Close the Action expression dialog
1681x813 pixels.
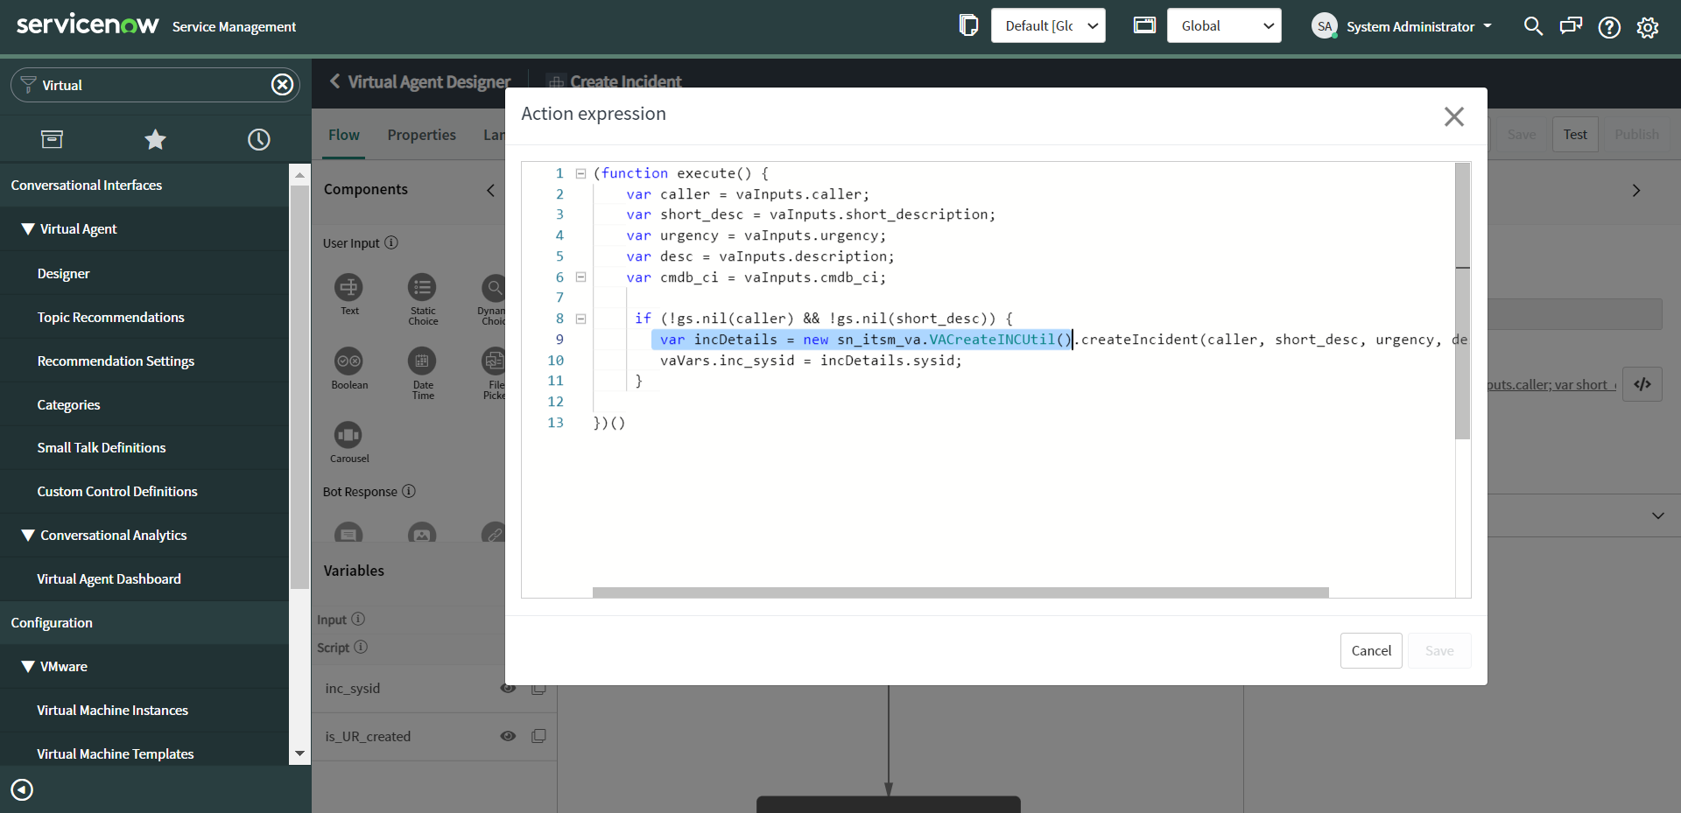pyautogui.click(x=1454, y=116)
